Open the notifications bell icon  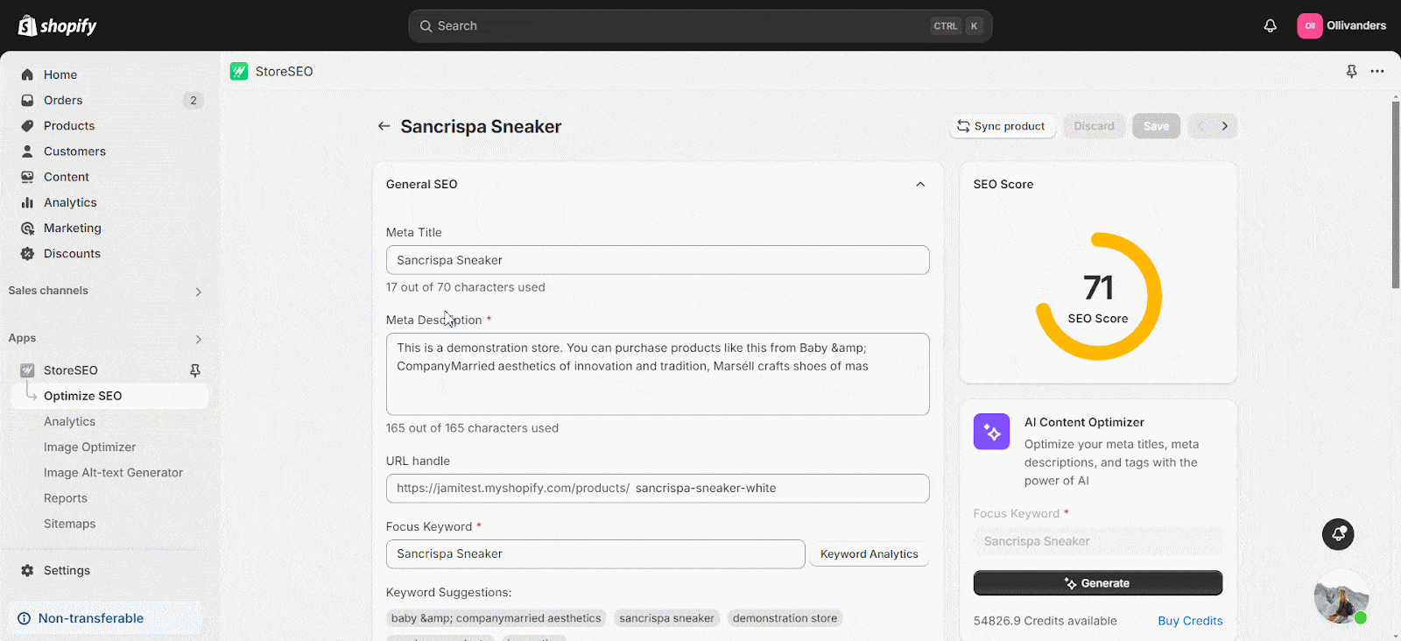[1270, 26]
